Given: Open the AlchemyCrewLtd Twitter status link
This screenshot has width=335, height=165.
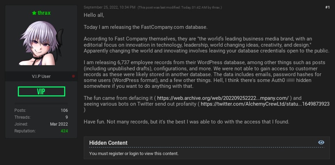Looking at the screenshot, I should (x=265, y=104).
